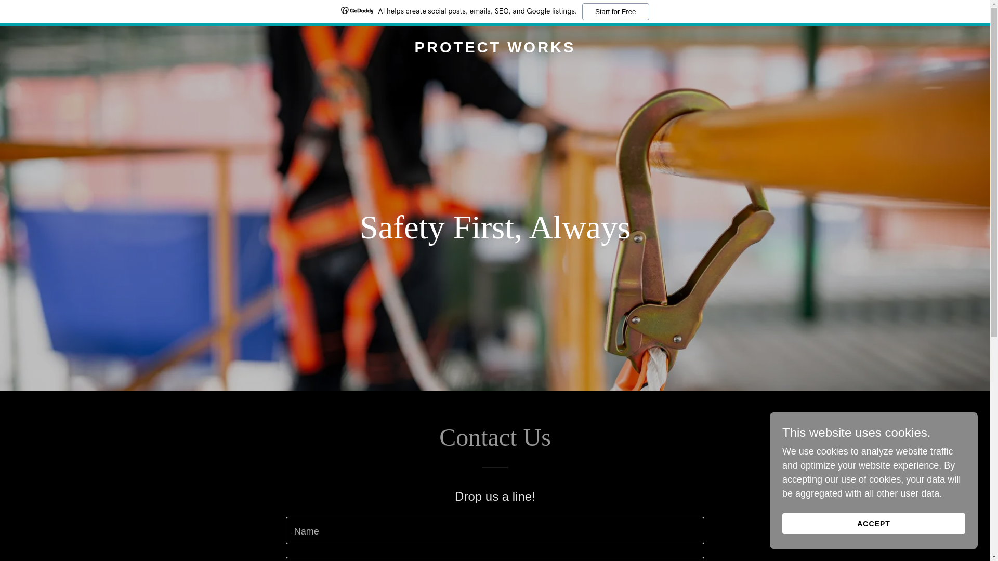Click the Drop us a line! text
This screenshot has height=561, width=998.
click(x=495, y=496)
